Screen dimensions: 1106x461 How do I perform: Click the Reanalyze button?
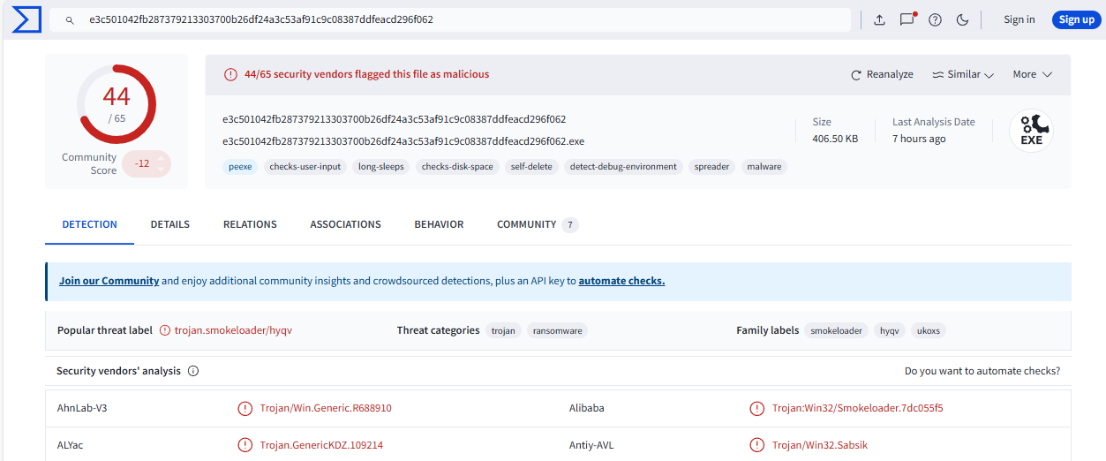point(882,74)
